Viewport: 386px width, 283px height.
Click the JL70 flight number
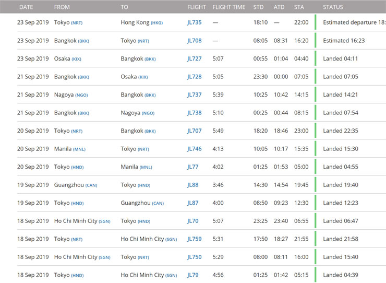[x=192, y=221]
